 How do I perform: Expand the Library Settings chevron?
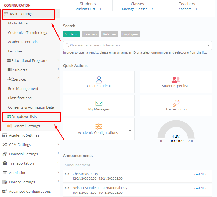58,181
